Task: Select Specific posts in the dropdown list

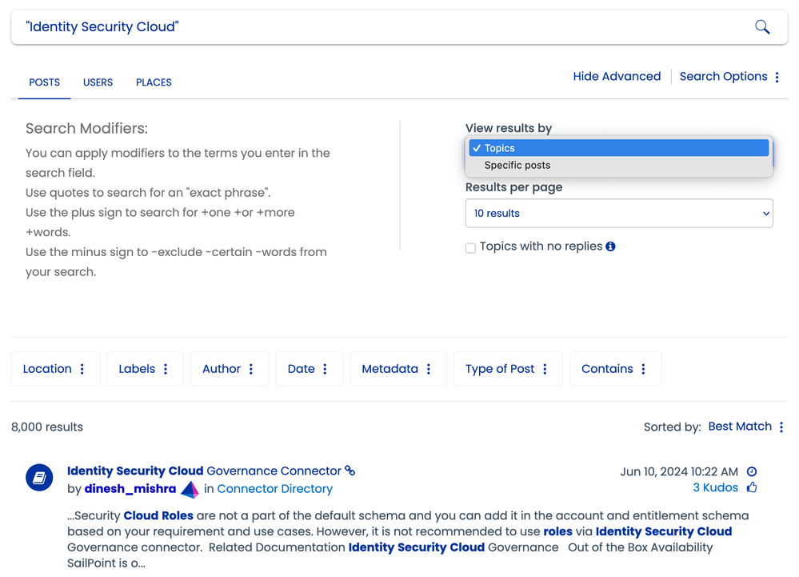Action: pos(517,166)
